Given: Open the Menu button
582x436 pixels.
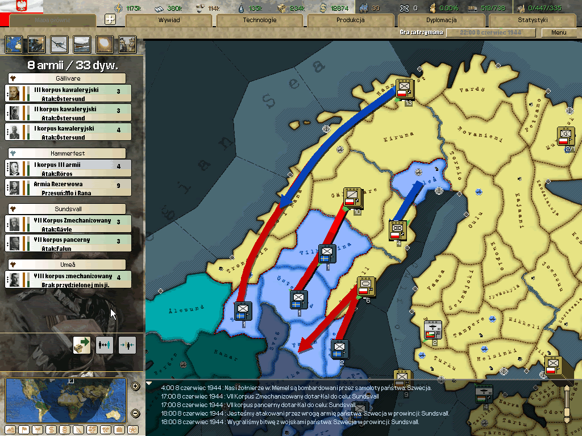Looking at the screenshot, I should (558, 32).
